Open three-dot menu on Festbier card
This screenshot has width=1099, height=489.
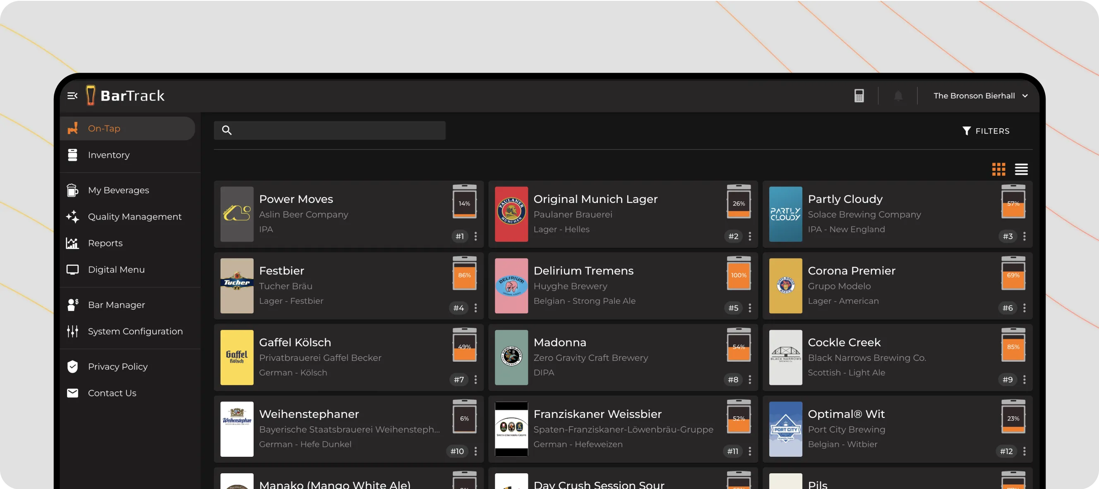476,308
